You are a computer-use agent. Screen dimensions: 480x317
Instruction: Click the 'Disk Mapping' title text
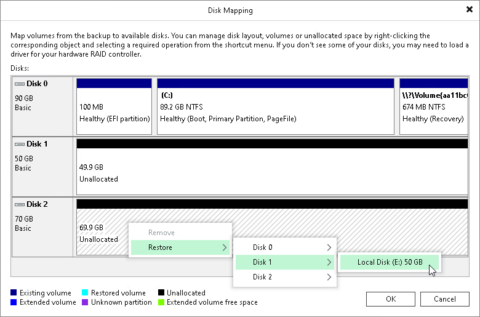[230, 10]
